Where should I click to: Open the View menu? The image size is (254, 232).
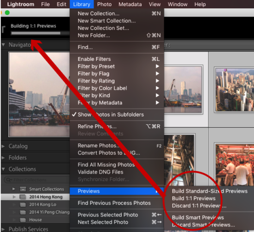pyautogui.click(x=155, y=4)
